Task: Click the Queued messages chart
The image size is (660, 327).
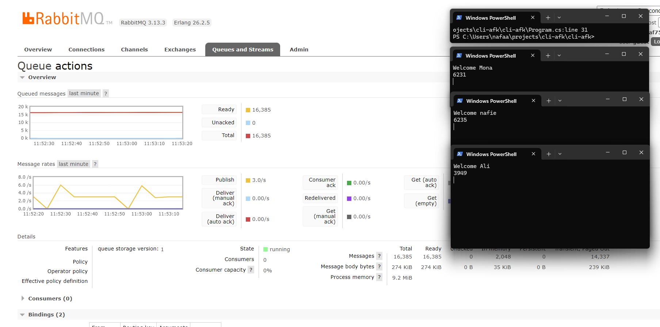Action: point(106,122)
